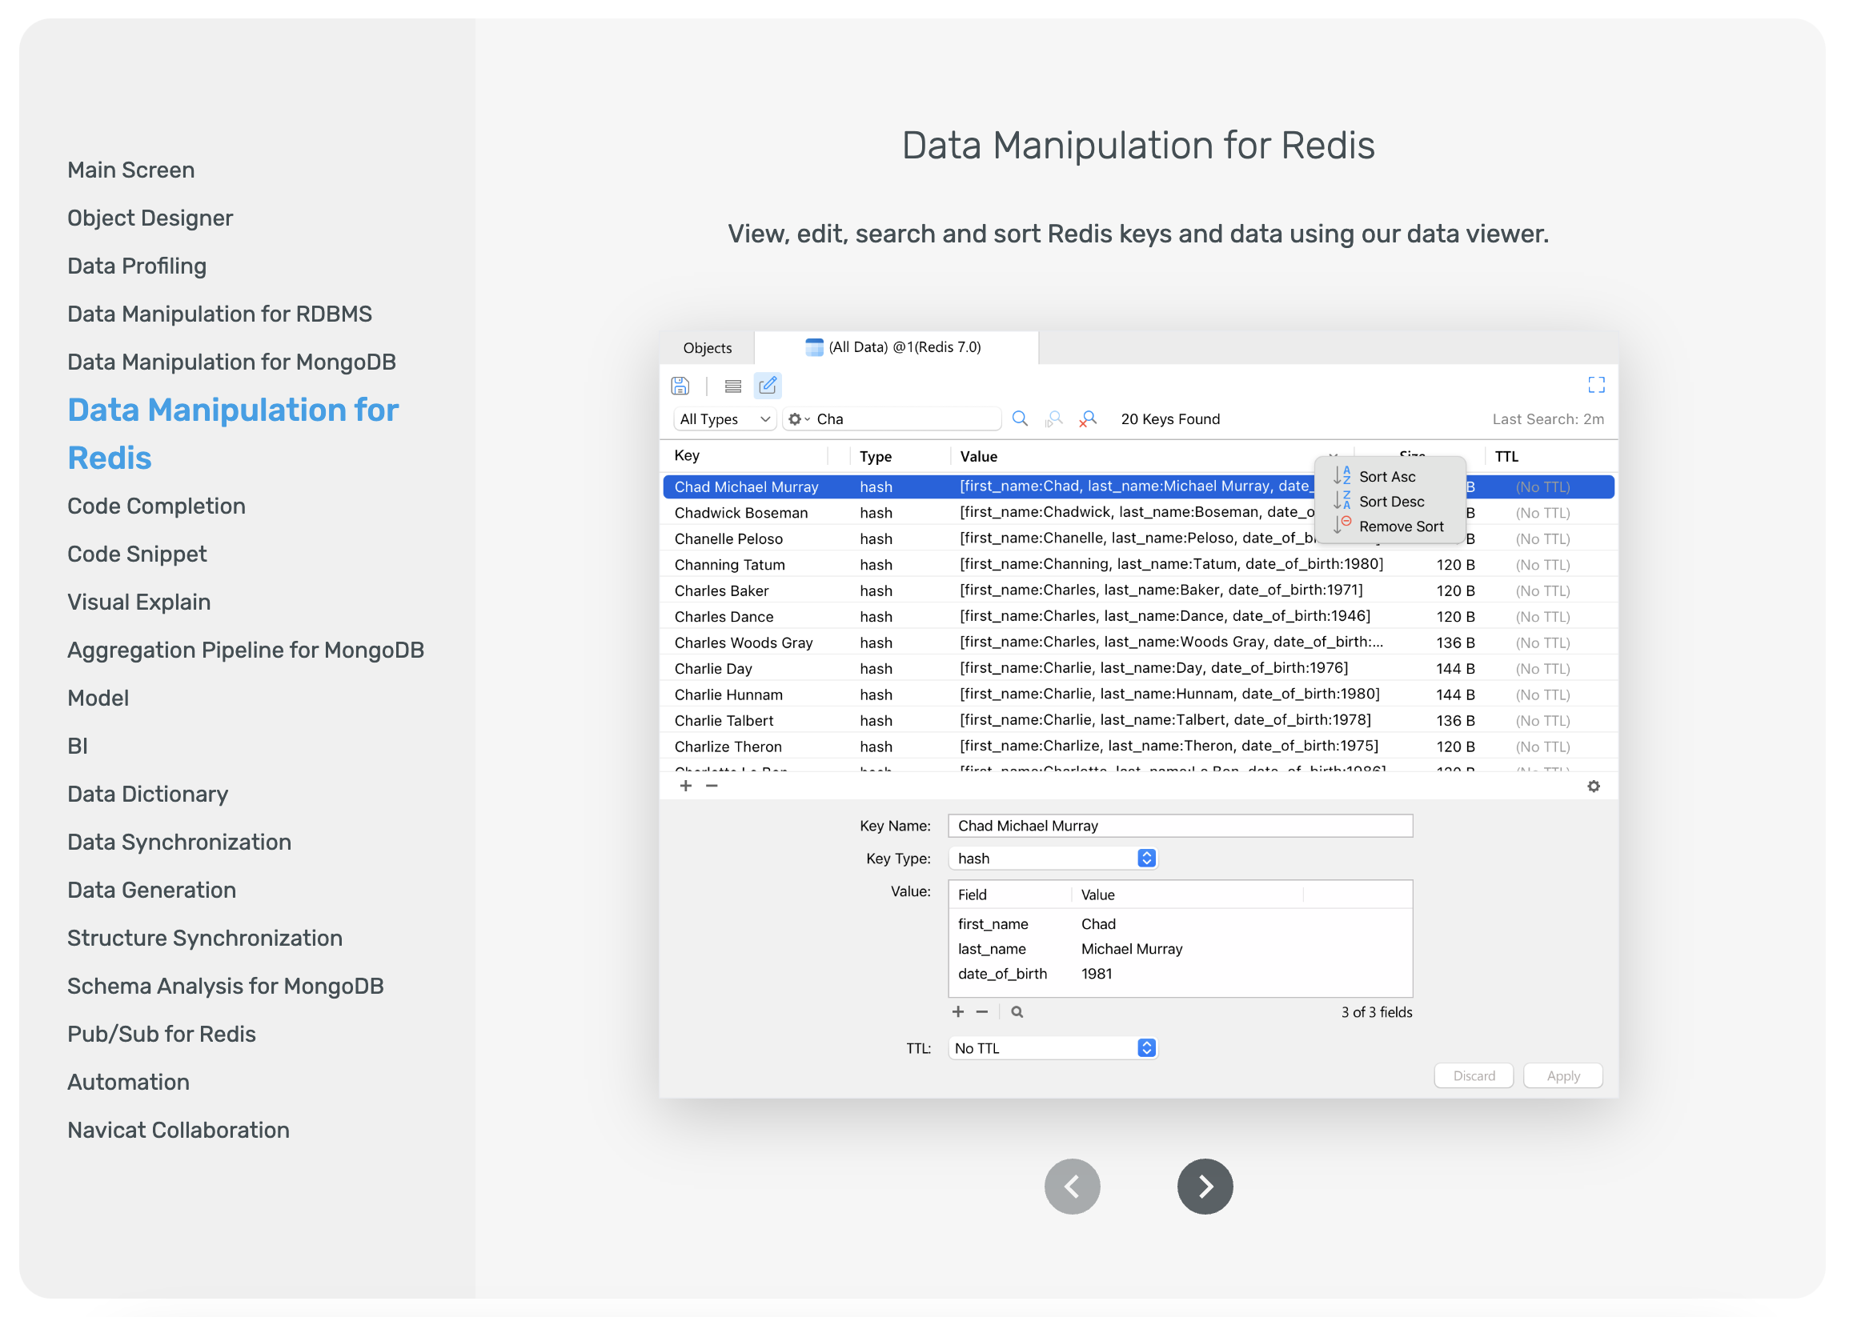Open the BI sidebar link
Image resolution: width=1849 pixels, height=1317 pixels.
coord(77,746)
